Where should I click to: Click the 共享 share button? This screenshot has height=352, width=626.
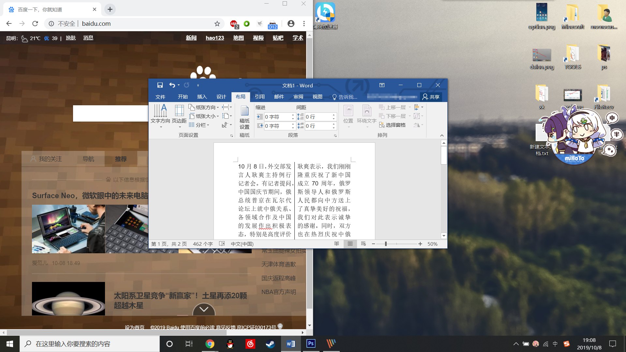(431, 97)
